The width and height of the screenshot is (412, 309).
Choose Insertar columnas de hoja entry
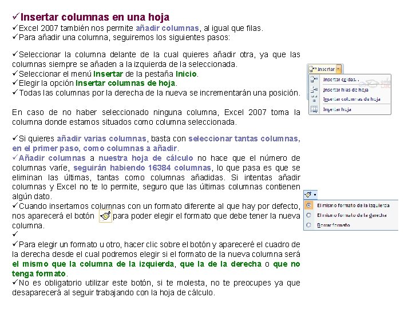(x=351, y=99)
